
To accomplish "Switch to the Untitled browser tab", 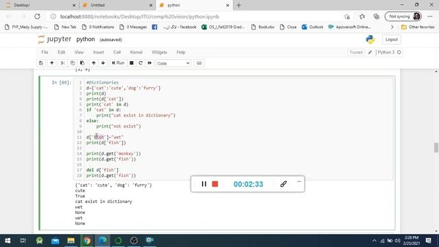I will pyautogui.click(x=117, y=5).
